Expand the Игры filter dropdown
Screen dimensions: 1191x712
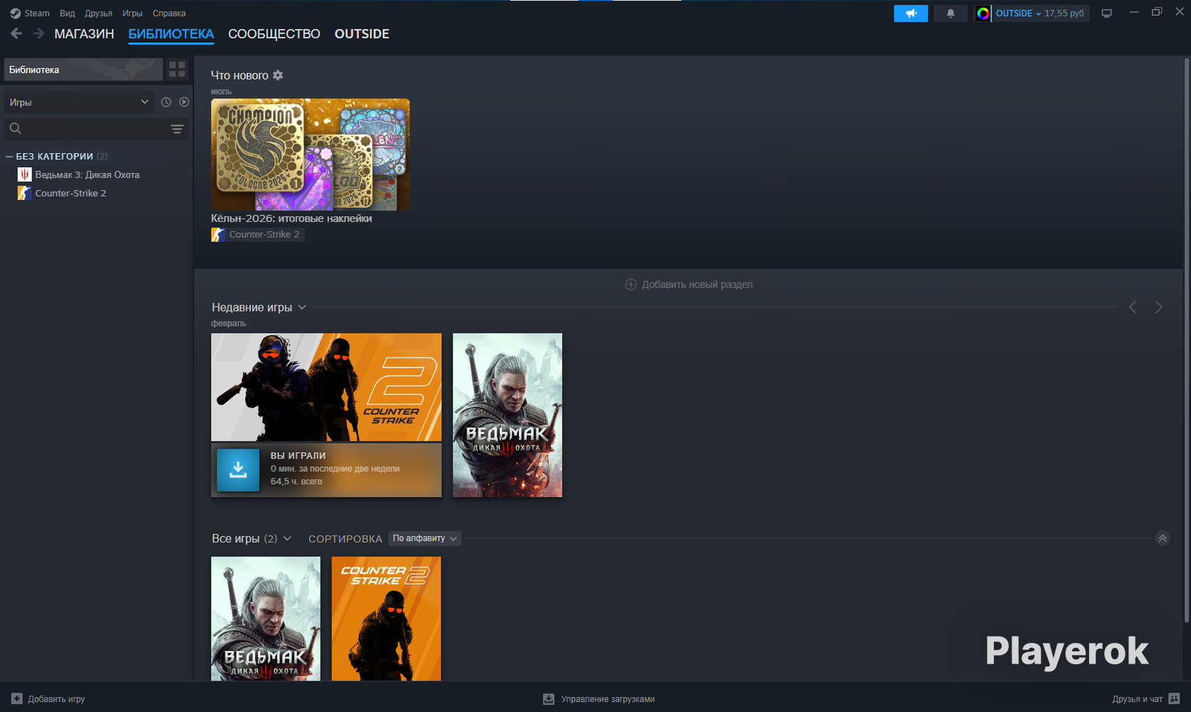pyautogui.click(x=79, y=103)
